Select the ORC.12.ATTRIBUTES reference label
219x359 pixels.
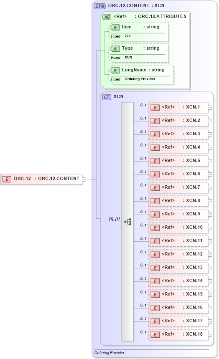tap(150, 16)
